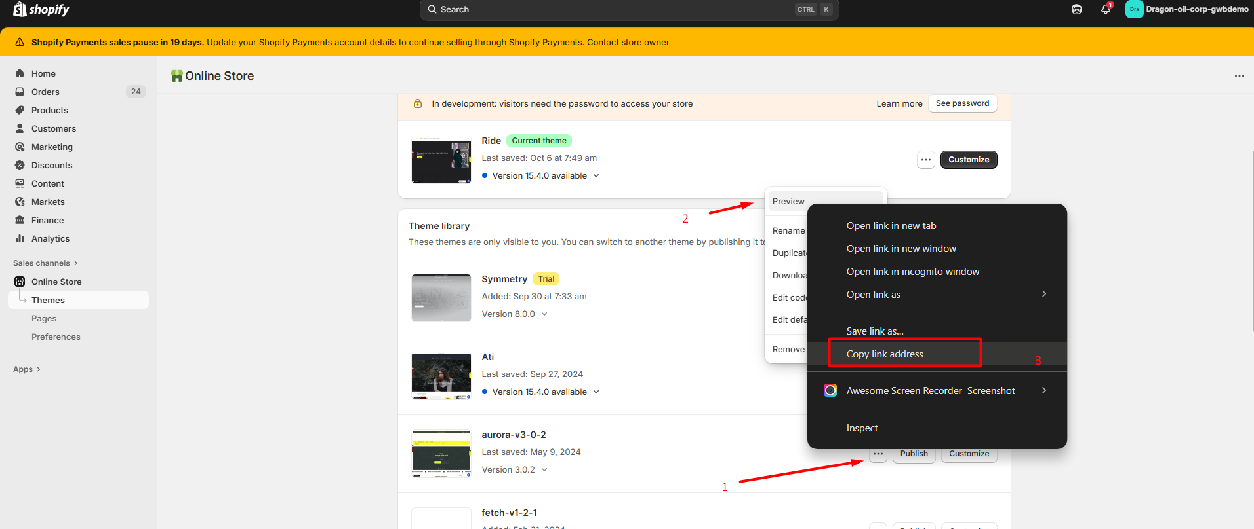
Task: Expand the Open link as submenu
Action: point(1044,294)
